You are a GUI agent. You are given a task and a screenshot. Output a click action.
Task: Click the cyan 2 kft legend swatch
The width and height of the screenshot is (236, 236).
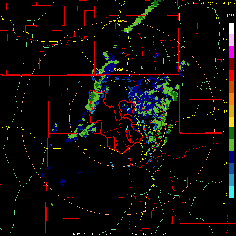(232, 192)
